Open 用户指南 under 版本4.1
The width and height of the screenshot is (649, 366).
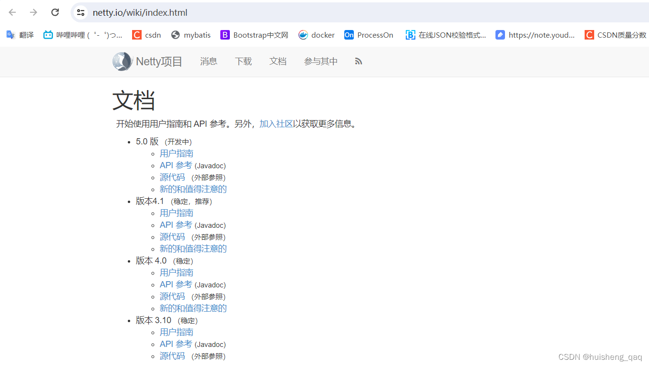tap(176, 213)
